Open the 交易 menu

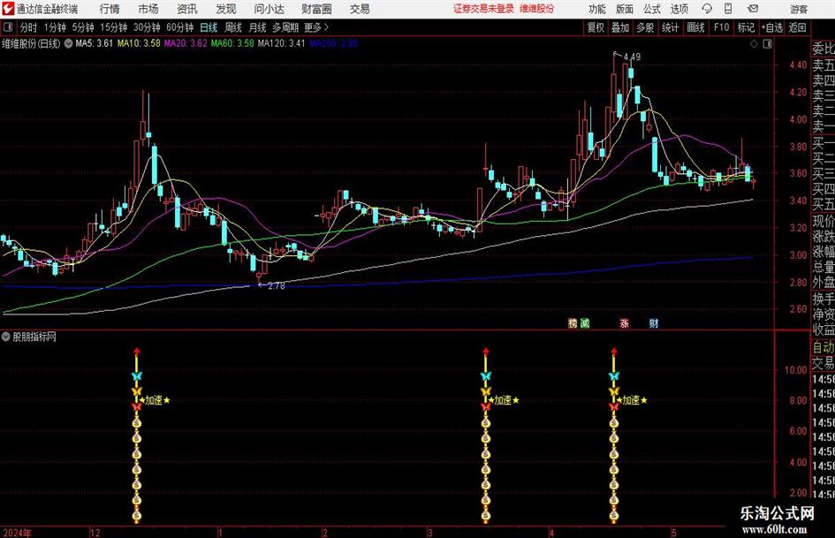pos(360,9)
